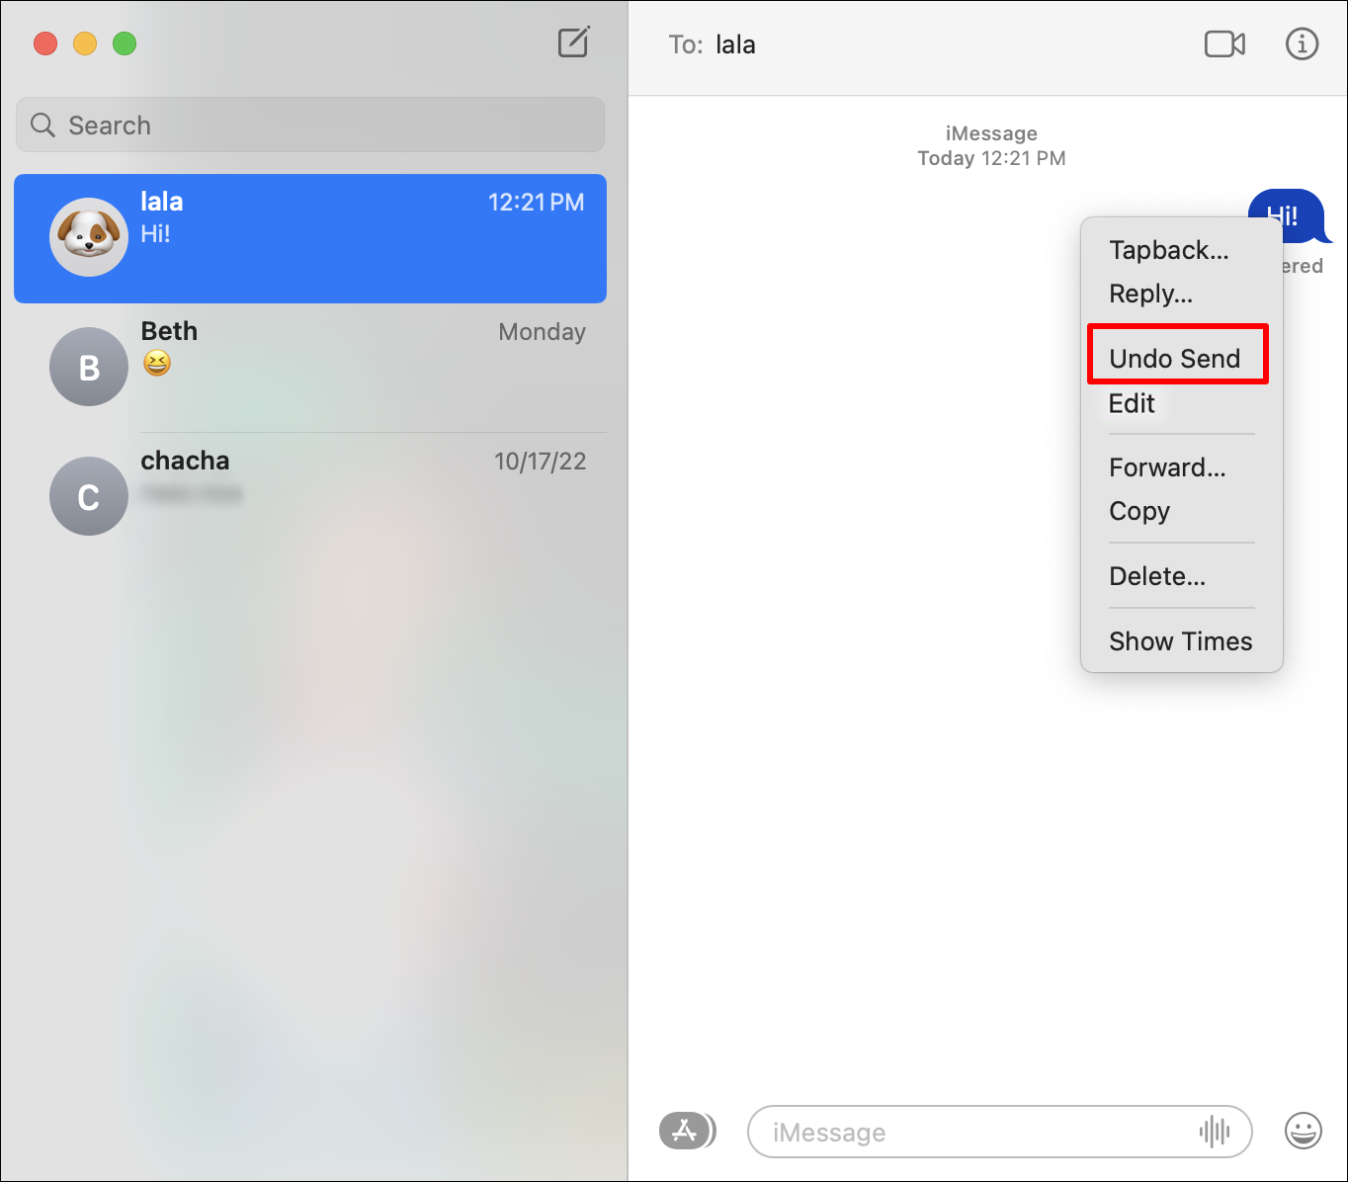Choose Delete... from context menu
The height and width of the screenshot is (1182, 1348).
[1157, 576]
